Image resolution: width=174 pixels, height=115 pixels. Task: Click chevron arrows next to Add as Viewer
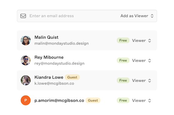point(152,16)
